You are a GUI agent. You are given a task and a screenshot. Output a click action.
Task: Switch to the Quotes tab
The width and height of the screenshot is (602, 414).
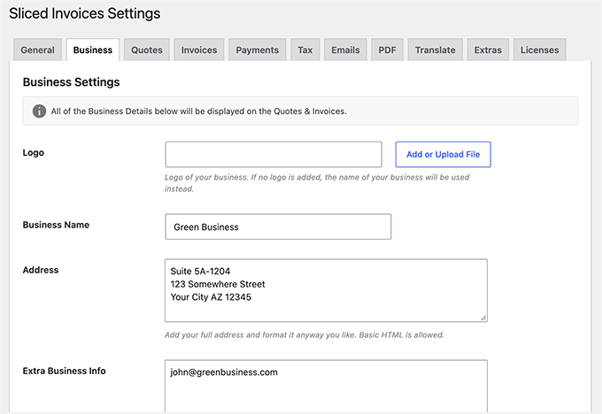click(147, 50)
